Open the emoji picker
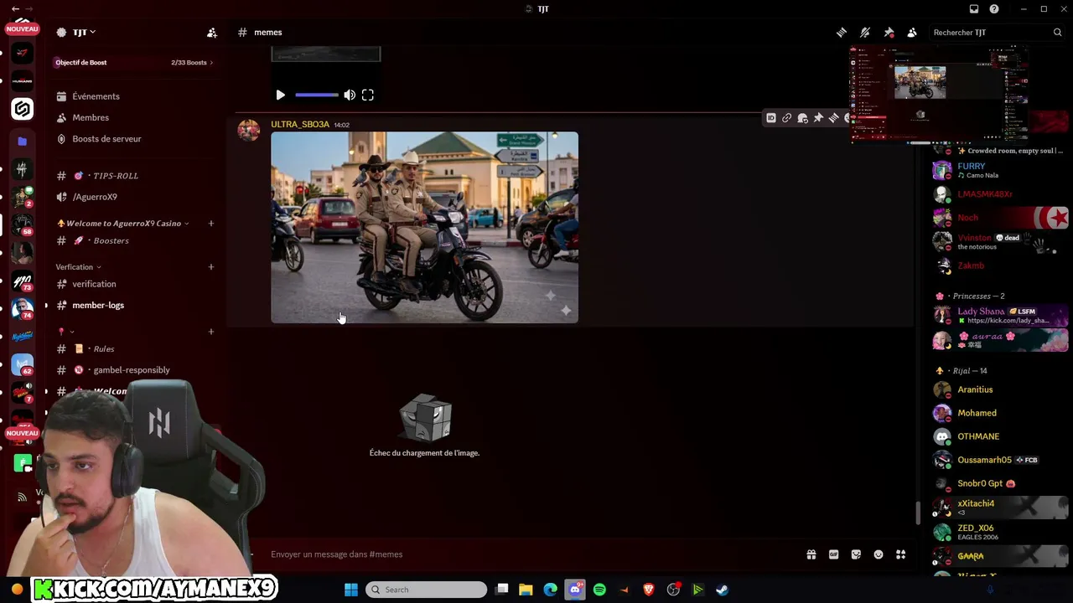Image resolution: width=1073 pixels, height=603 pixels. (x=879, y=554)
